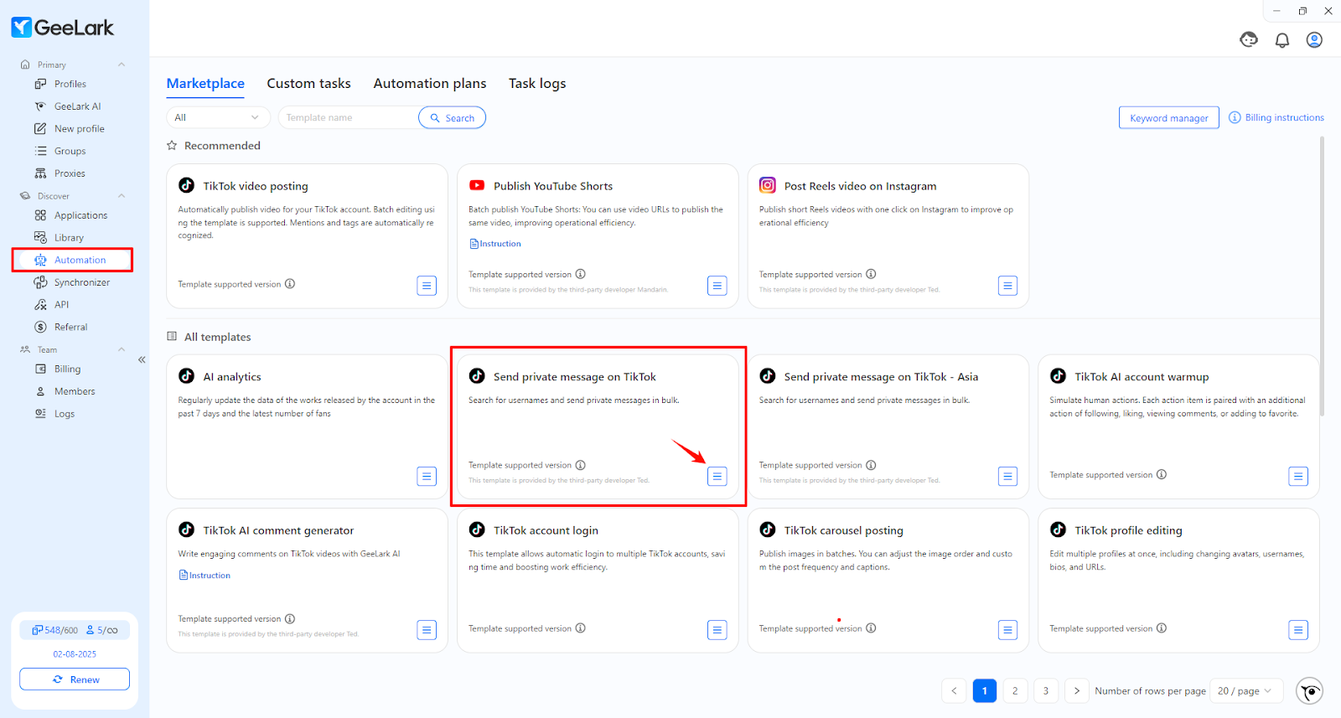Open the floating chat helper icon
This screenshot has height=718, width=1341.
tap(1310, 691)
